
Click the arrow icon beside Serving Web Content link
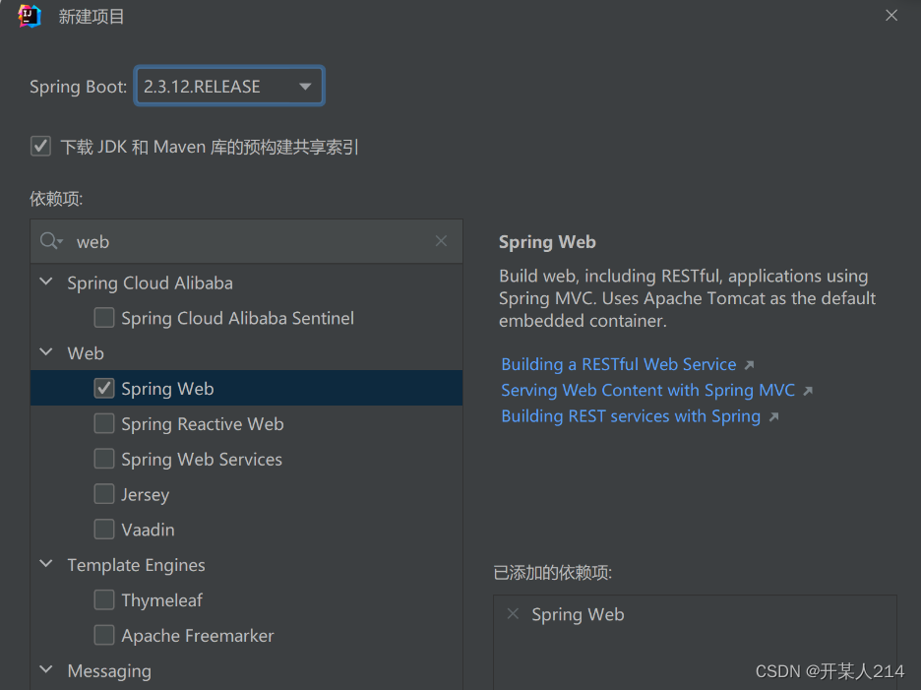pyautogui.click(x=807, y=390)
